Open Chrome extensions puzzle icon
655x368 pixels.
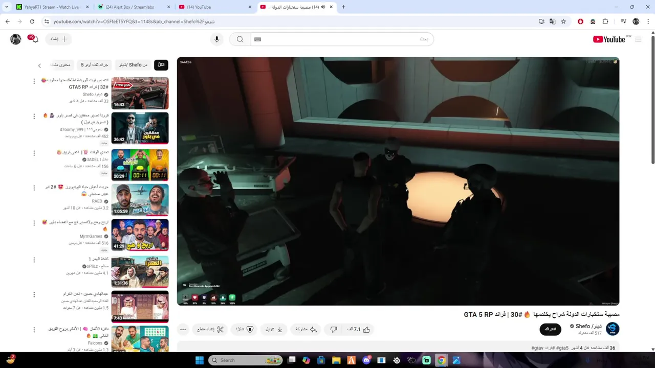pyautogui.click(x=605, y=21)
